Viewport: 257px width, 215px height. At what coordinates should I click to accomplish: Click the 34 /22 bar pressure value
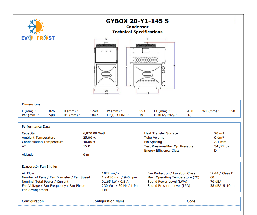[223, 146]
